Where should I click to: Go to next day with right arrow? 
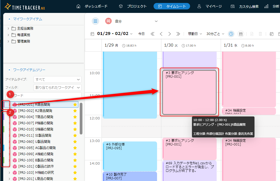170,34
